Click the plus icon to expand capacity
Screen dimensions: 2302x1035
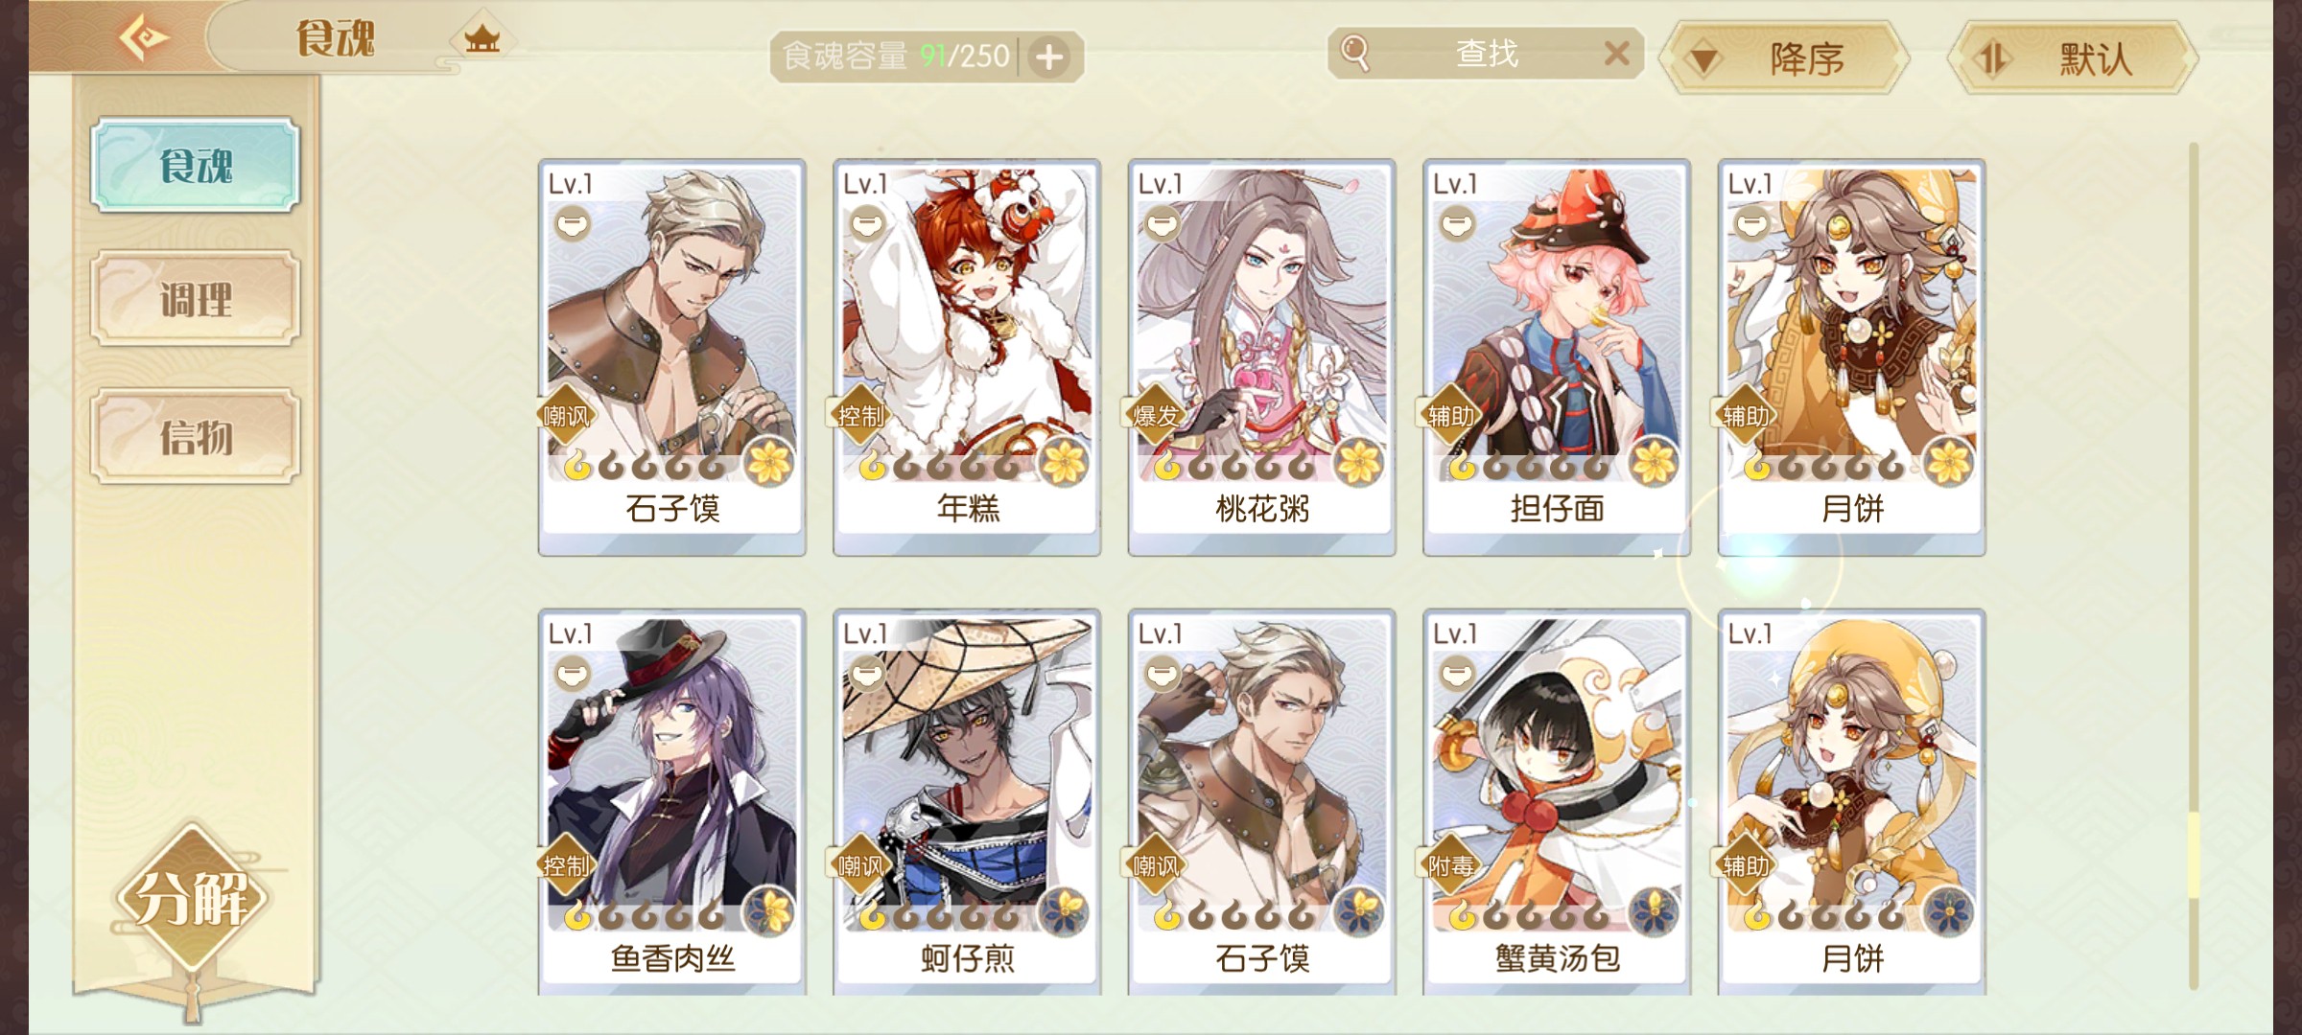[x=1049, y=57]
